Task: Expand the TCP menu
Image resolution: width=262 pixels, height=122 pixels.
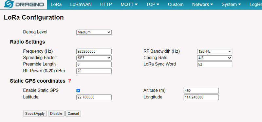Action: tap(153, 5)
